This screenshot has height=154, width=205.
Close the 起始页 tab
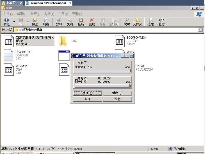click(21, 3)
